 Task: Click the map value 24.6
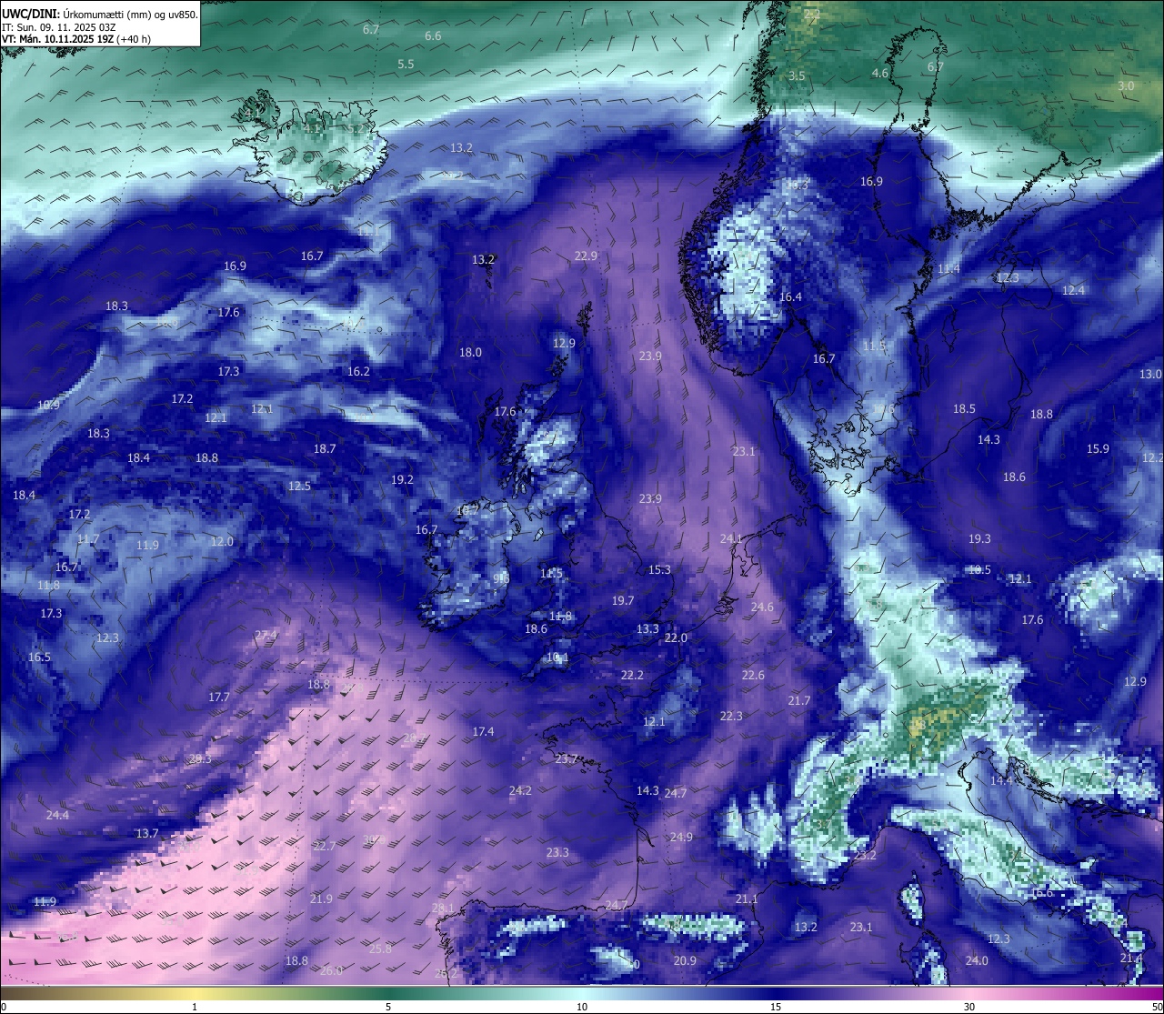[762, 607]
